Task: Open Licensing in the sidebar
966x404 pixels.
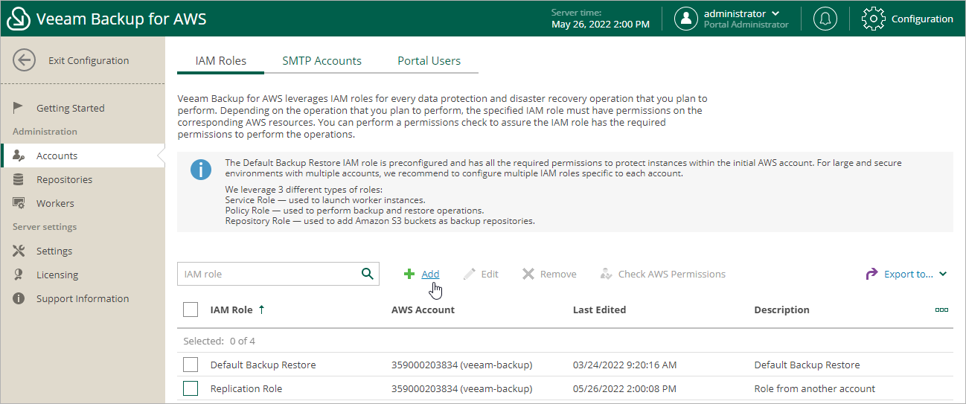Action: [57, 275]
